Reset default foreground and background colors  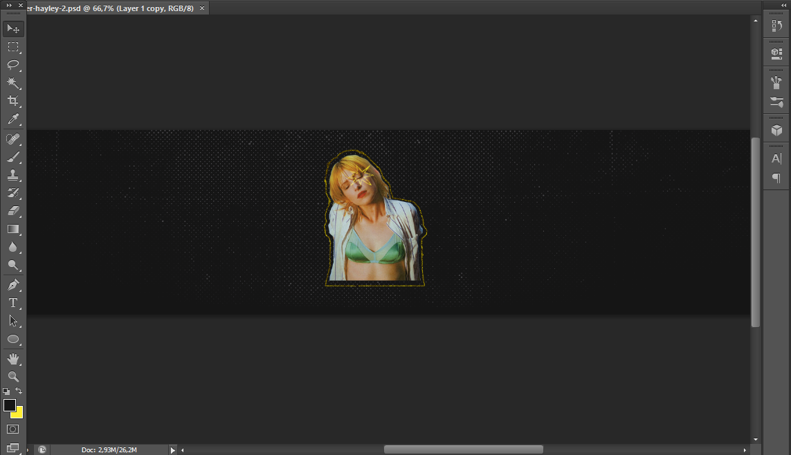click(6, 391)
